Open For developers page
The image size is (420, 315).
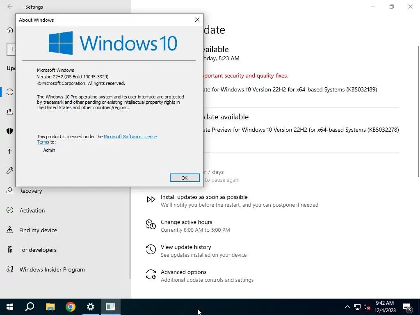(38, 250)
